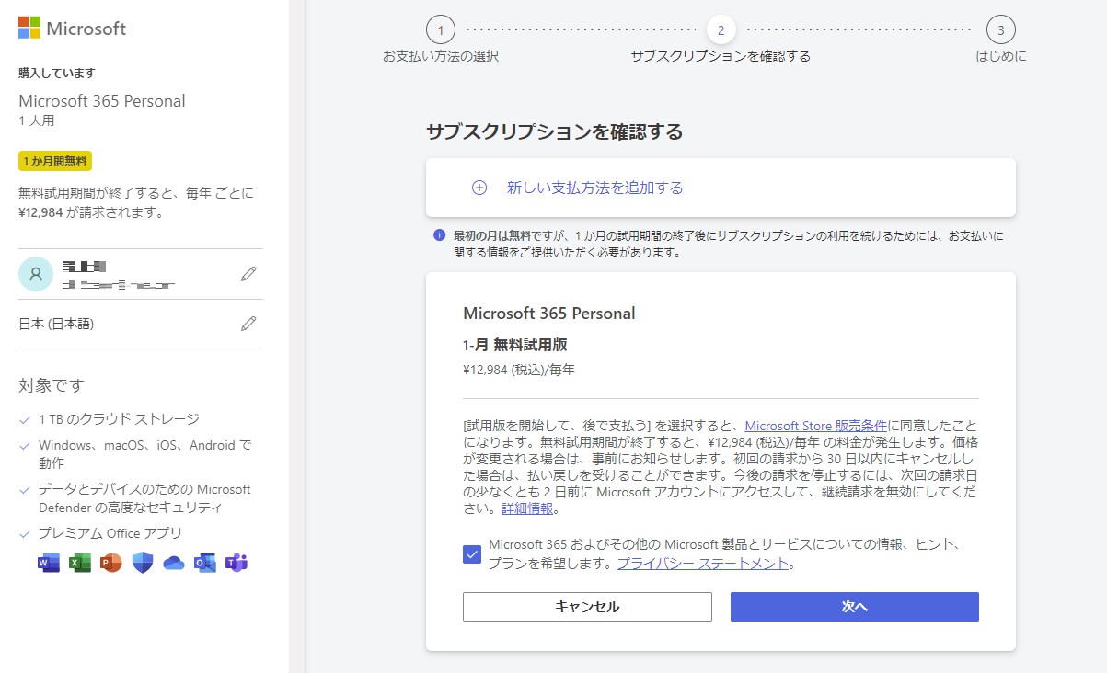Screen dimensions: 1107x673
Task: Click the step 3 はじめに circle
Action: [x=1000, y=29]
